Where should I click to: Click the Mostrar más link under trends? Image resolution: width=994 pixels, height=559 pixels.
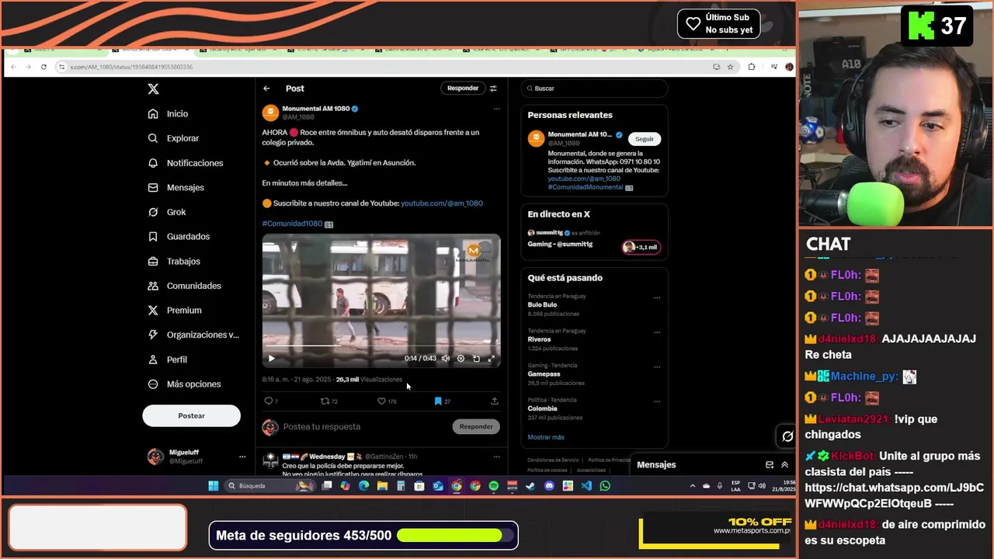546,437
